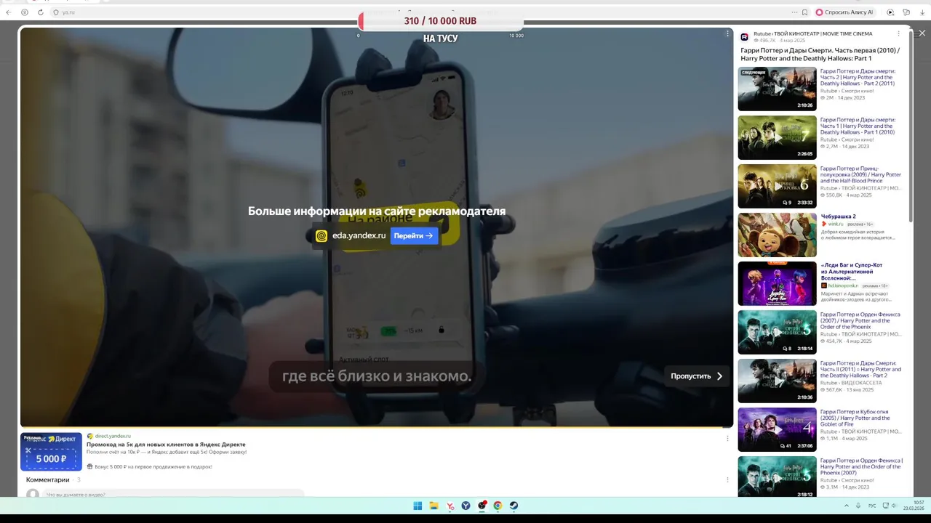The height and width of the screenshot is (523, 931).
Task: Reload the page with the refresh icon
Action: 40,12
